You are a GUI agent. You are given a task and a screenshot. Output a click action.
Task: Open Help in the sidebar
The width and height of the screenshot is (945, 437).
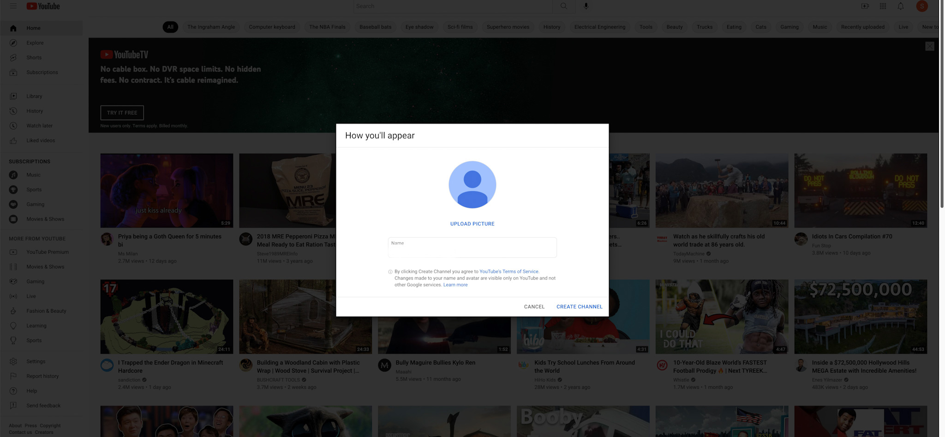click(x=42, y=391)
